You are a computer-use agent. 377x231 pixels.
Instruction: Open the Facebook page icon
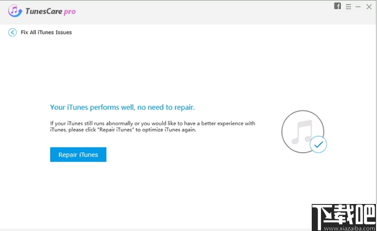(337, 6)
